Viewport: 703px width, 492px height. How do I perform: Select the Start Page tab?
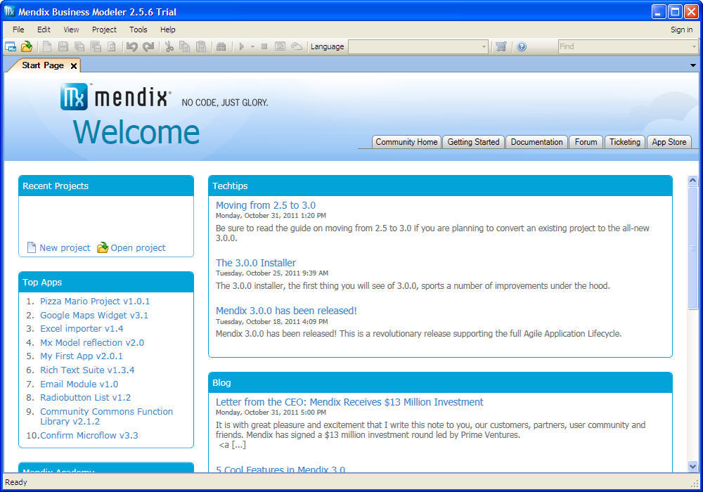coord(43,65)
